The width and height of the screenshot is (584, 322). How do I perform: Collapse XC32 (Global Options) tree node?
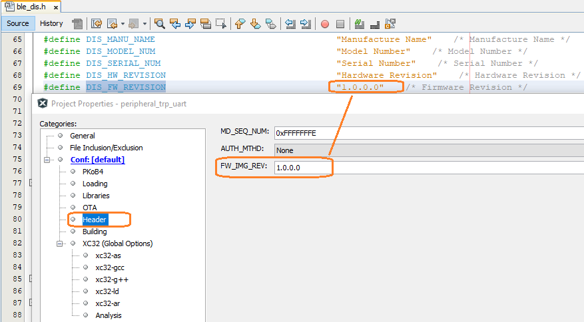click(x=61, y=243)
